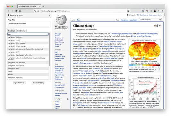The width and height of the screenshot is (171, 117).
Task: Select the Navigation: Views landmark
Action: tap(28, 68)
